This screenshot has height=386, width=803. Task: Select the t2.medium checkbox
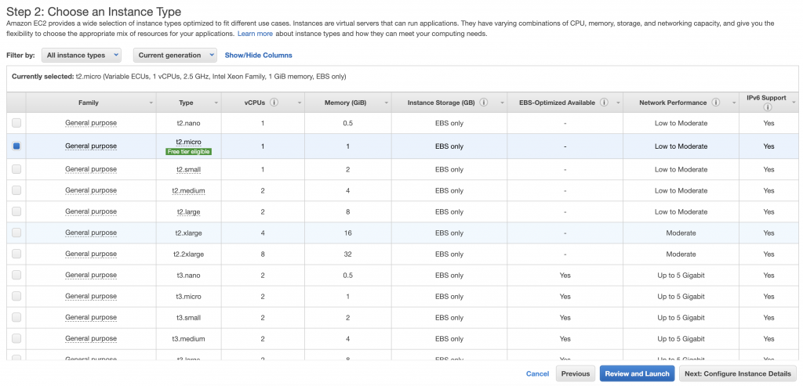16,190
